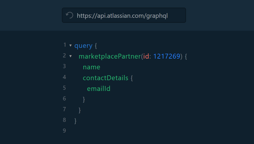The width and height of the screenshot is (254, 144).
Task: Place cursor on the marketplacePartner field
Action: [x=110, y=56]
